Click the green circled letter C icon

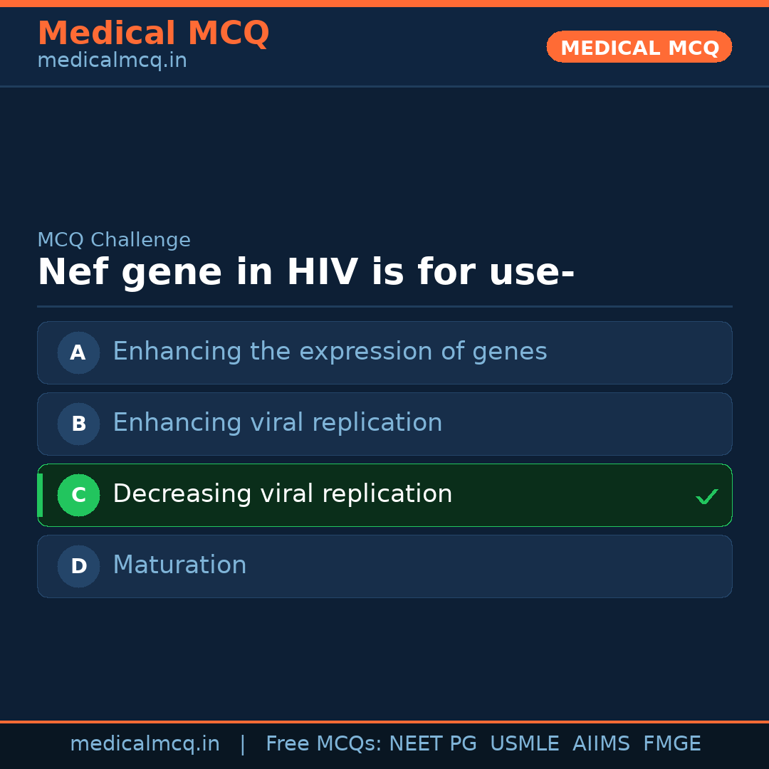tap(78, 495)
